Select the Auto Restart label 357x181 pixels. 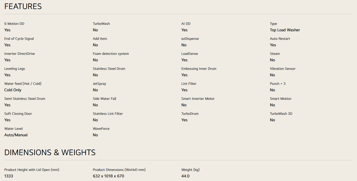(x=280, y=39)
